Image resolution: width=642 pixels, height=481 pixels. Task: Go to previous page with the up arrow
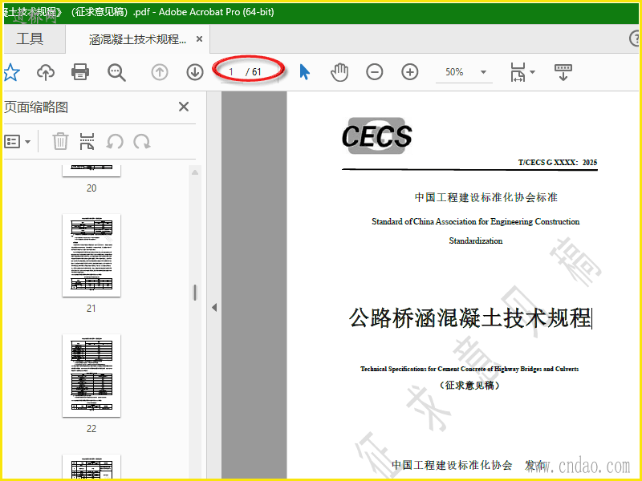point(160,72)
